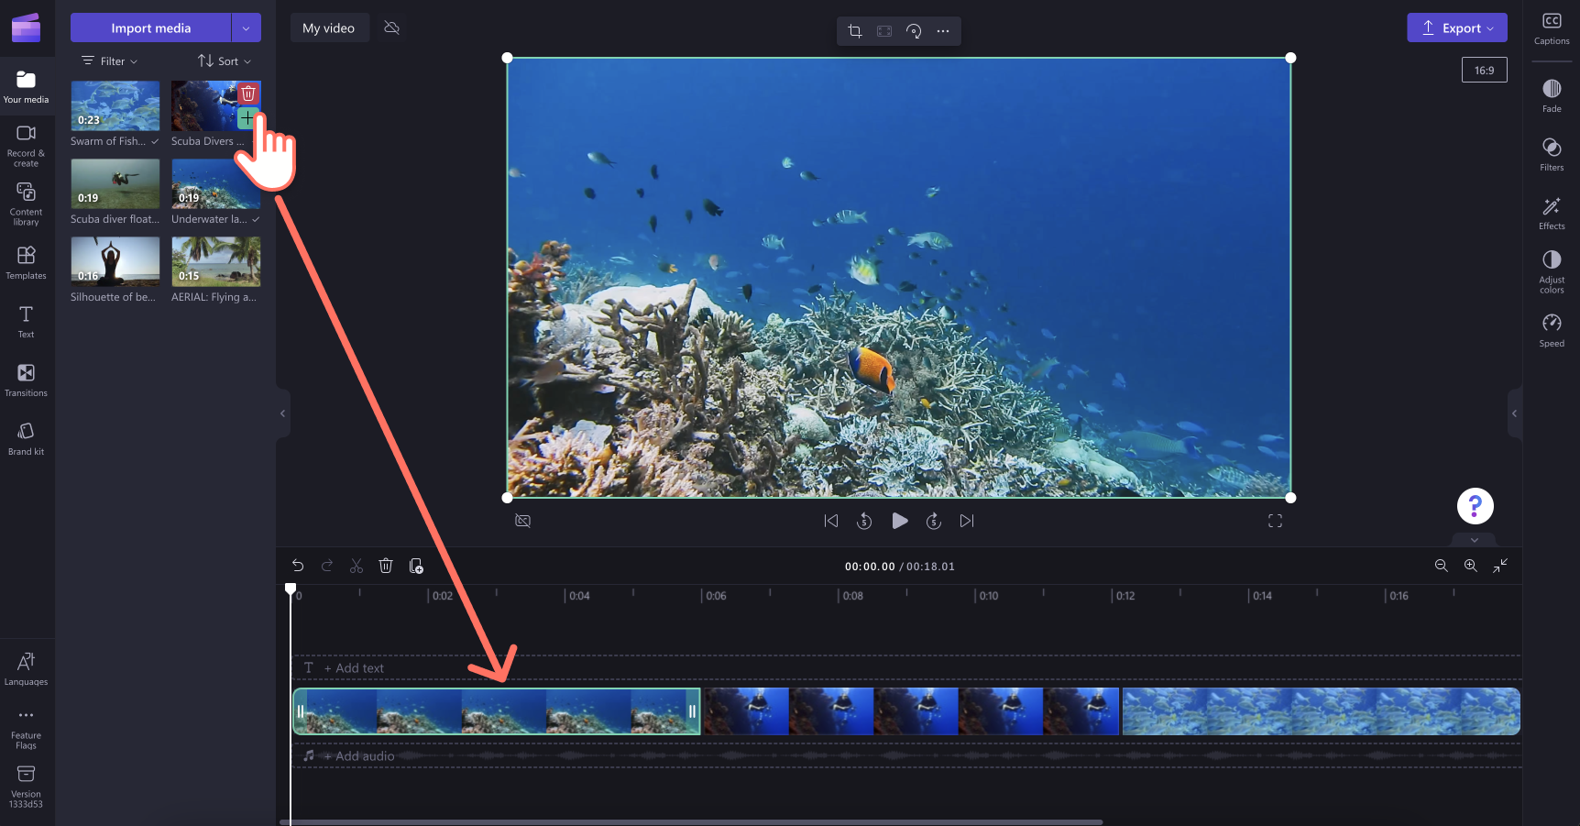The width and height of the screenshot is (1580, 826).
Task: Select the AERIAL: Flying a... thumbnail
Action: 215,261
